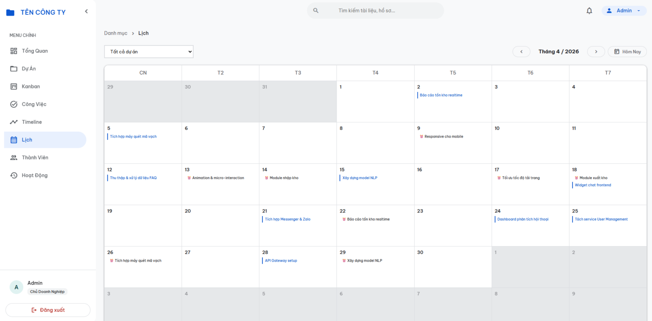The width and height of the screenshot is (652, 321).
Task: Go to previous month arrow
Action: tap(521, 52)
